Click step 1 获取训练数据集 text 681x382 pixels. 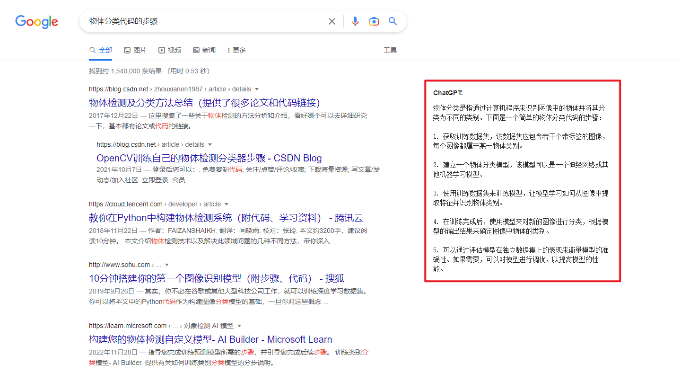(519, 141)
